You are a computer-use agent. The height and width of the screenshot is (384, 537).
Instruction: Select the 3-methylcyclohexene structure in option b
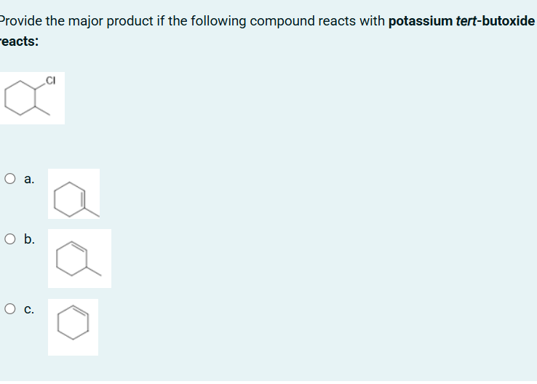79,258
